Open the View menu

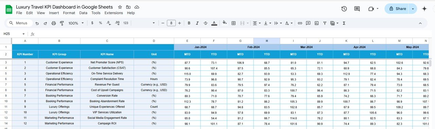[x=41, y=13]
